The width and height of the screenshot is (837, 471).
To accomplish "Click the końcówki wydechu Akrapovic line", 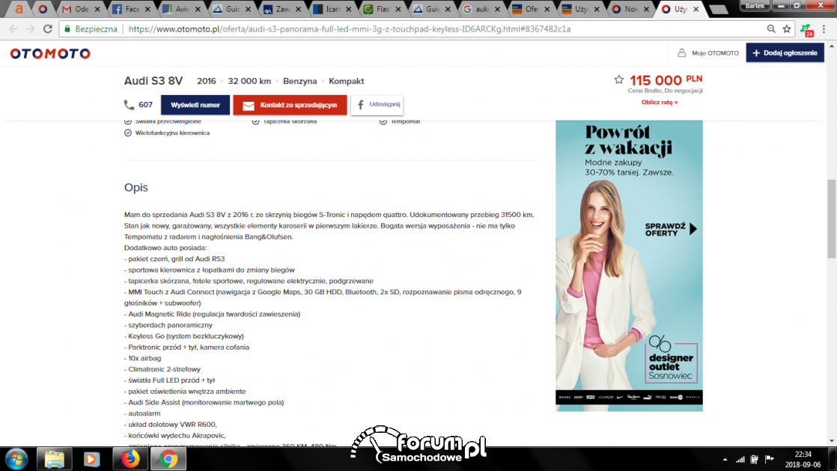I will pos(175,436).
